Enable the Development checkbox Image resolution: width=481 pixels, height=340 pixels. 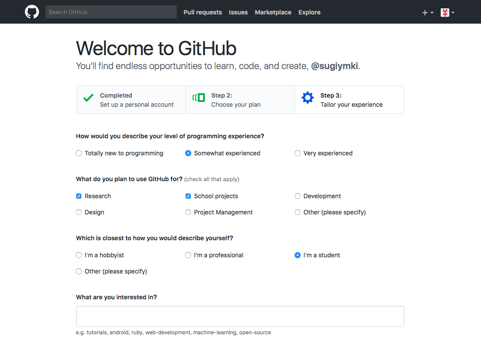click(298, 196)
